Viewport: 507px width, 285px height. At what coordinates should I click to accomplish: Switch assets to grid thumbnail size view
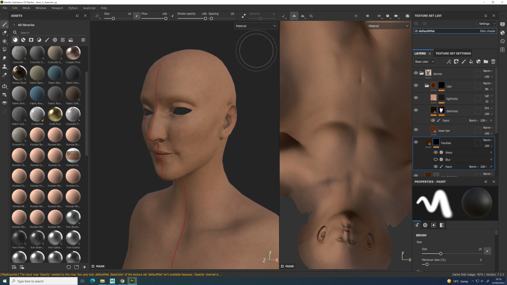[x=83, y=40]
